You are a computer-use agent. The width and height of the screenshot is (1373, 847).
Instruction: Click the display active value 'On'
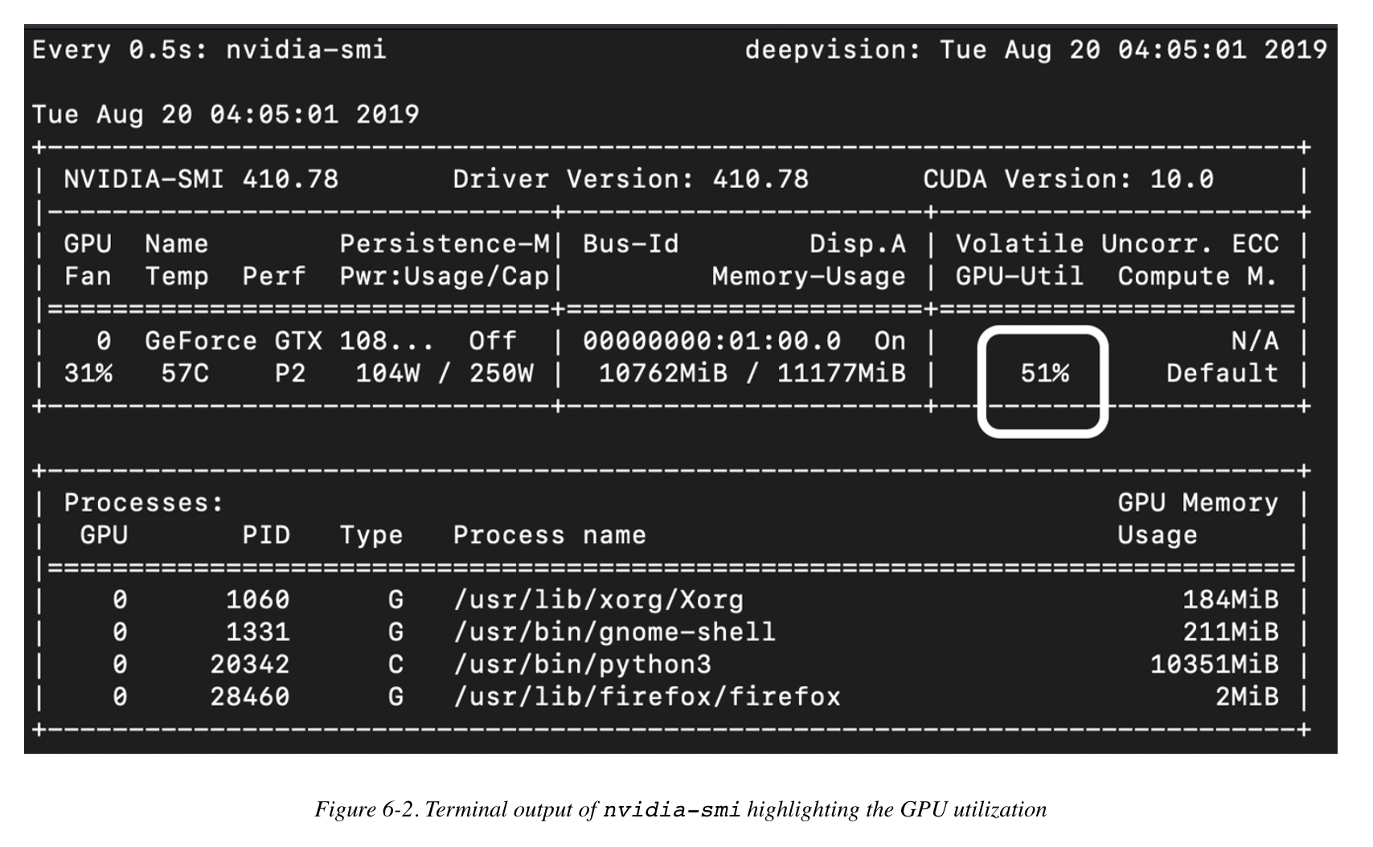coord(890,341)
